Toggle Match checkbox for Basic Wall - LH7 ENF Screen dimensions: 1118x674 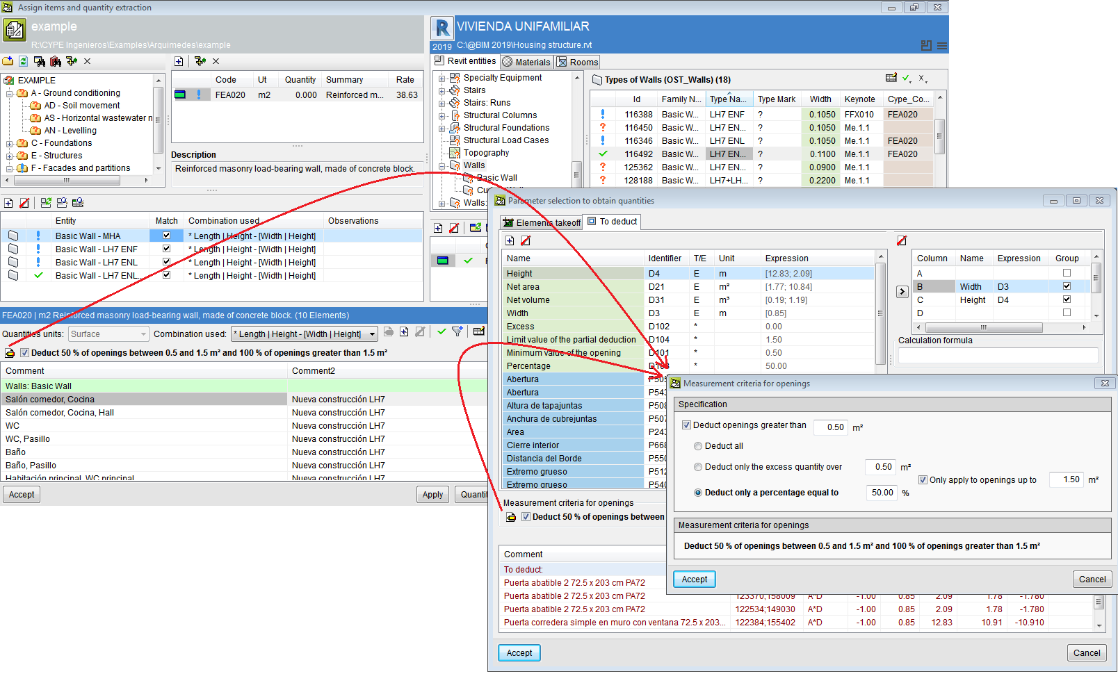click(x=166, y=249)
